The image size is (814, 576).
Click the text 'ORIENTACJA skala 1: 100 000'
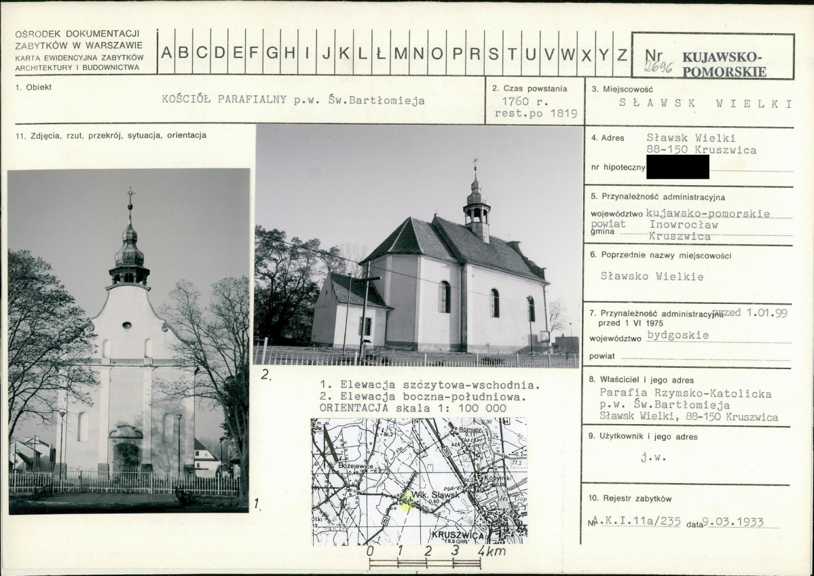413,408
